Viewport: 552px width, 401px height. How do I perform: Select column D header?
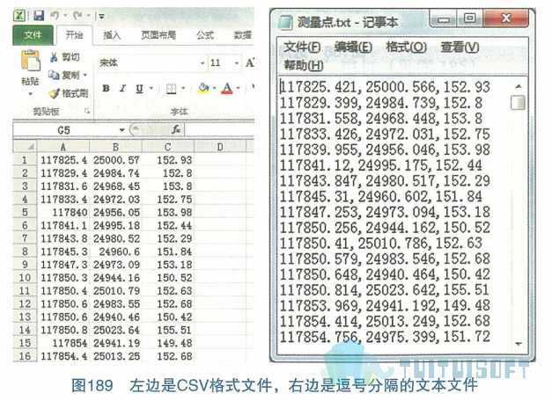(x=220, y=147)
